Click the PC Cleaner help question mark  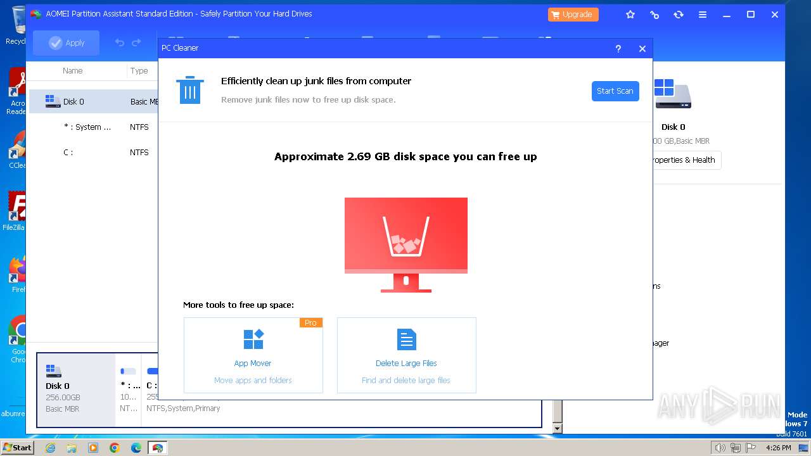pyautogui.click(x=618, y=48)
